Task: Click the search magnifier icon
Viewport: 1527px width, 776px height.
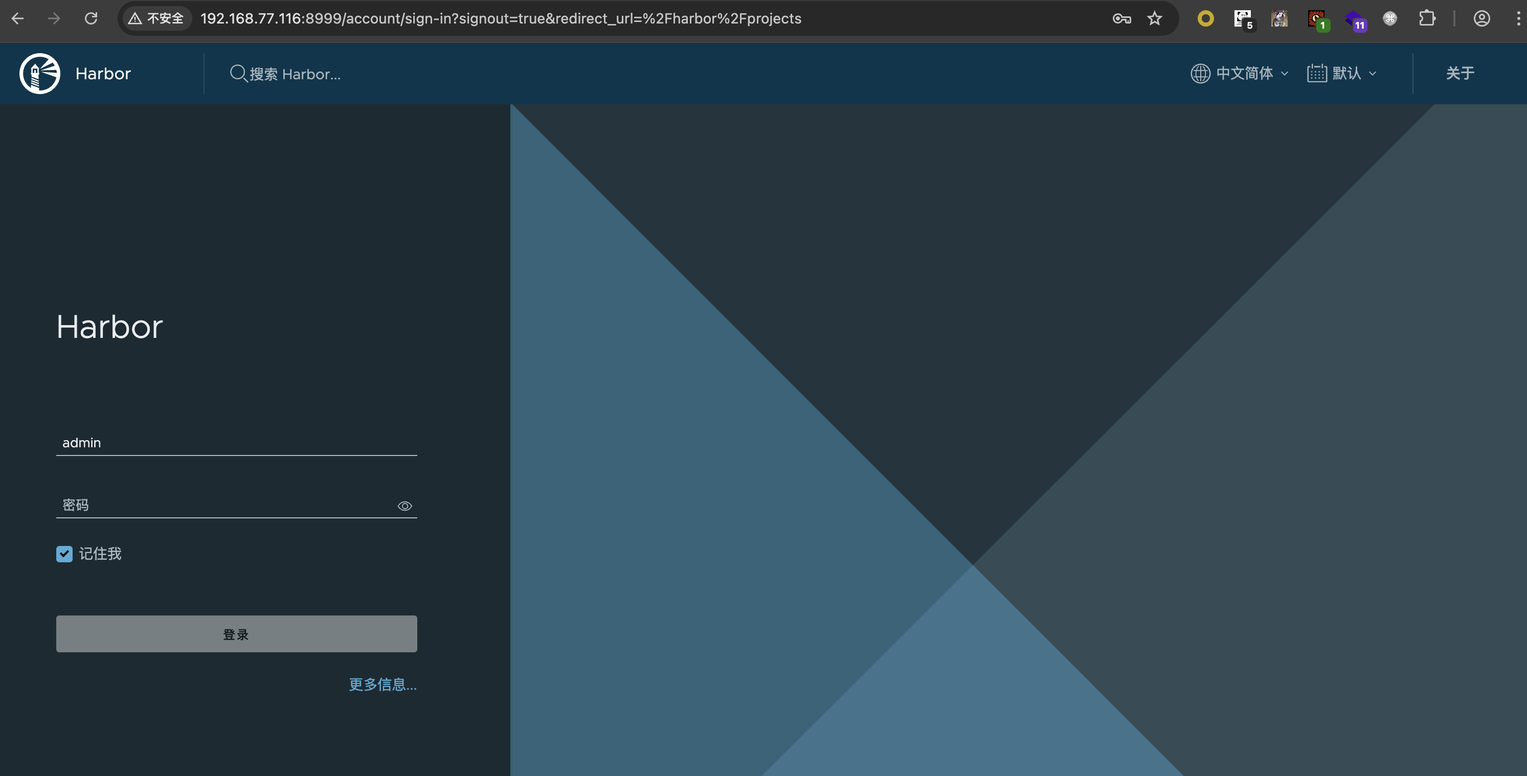Action: (x=238, y=74)
